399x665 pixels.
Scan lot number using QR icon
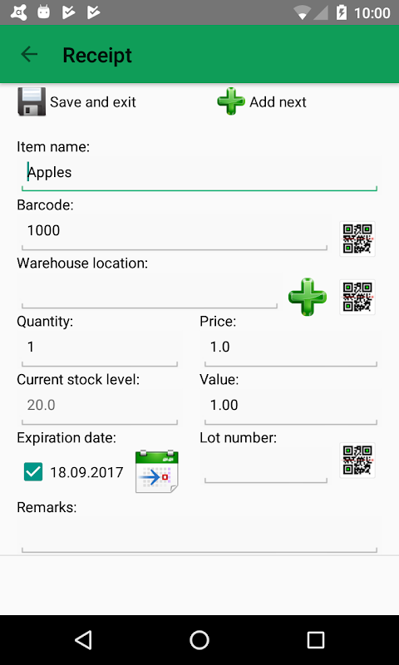(357, 461)
